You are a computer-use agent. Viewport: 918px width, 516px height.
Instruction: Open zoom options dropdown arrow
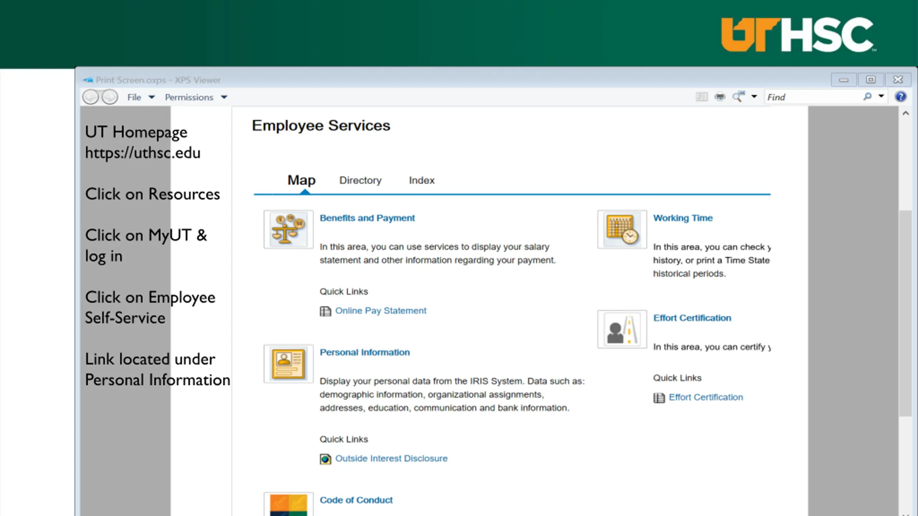click(754, 96)
